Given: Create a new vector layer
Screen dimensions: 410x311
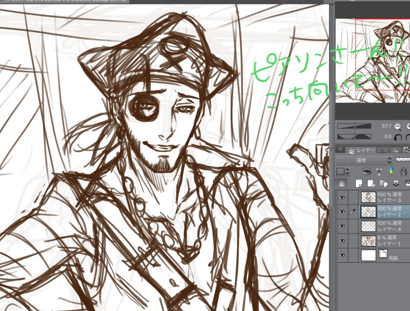Looking at the screenshot, I should [x=371, y=183].
